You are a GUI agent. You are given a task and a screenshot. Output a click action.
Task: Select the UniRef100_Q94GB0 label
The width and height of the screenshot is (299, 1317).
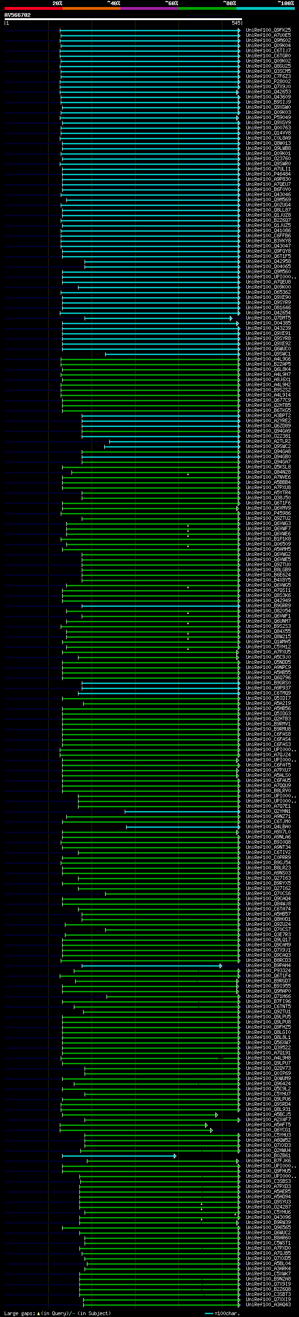point(268,456)
